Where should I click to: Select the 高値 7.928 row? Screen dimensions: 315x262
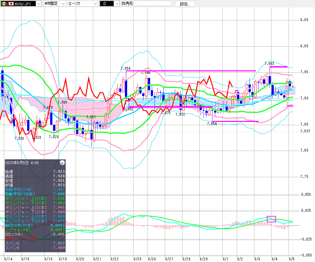35,176
